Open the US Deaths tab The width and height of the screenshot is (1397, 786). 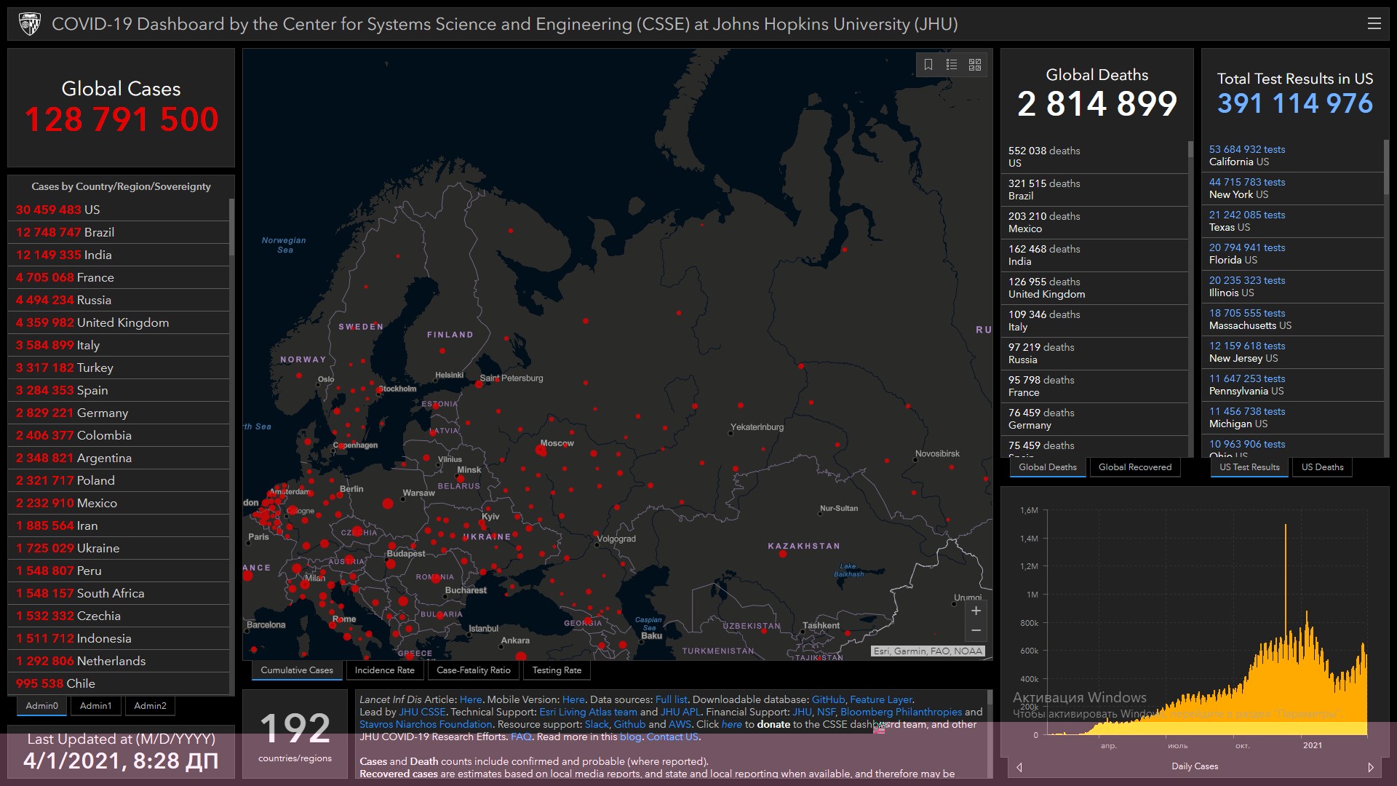coord(1322,467)
